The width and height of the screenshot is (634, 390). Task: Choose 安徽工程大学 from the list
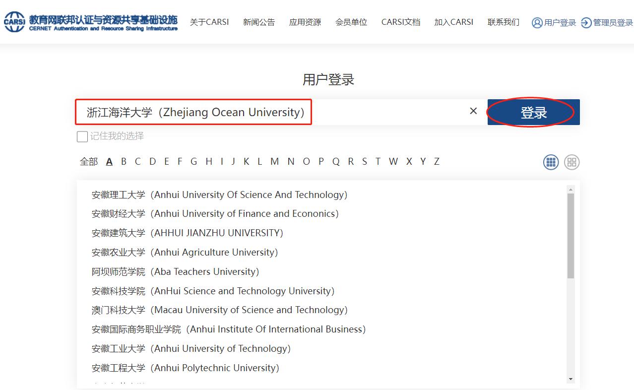(185, 368)
